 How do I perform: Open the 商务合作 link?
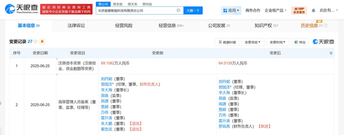253,10
